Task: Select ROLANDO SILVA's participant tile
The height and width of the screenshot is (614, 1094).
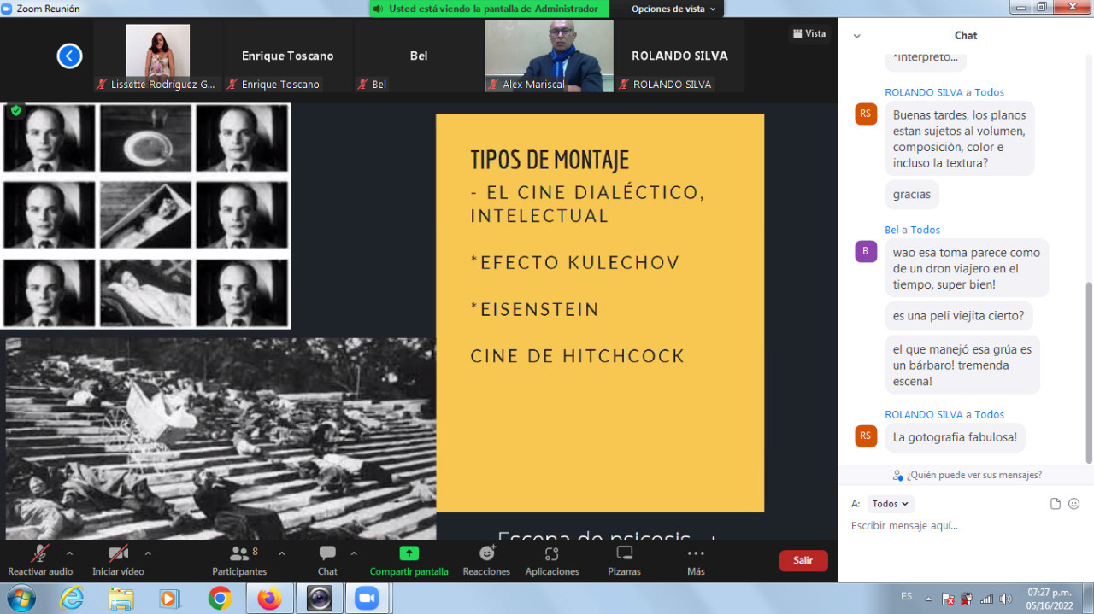Action: [x=679, y=56]
